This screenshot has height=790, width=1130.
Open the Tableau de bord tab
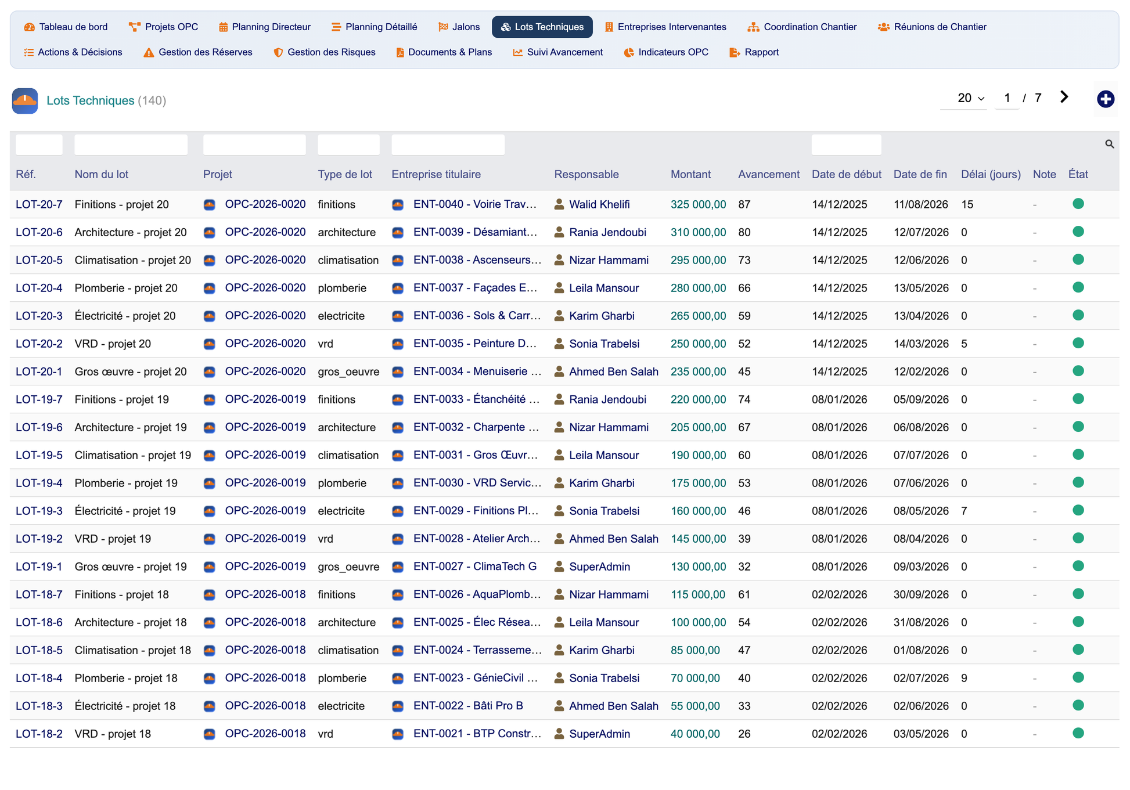click(x=66, y=27)
